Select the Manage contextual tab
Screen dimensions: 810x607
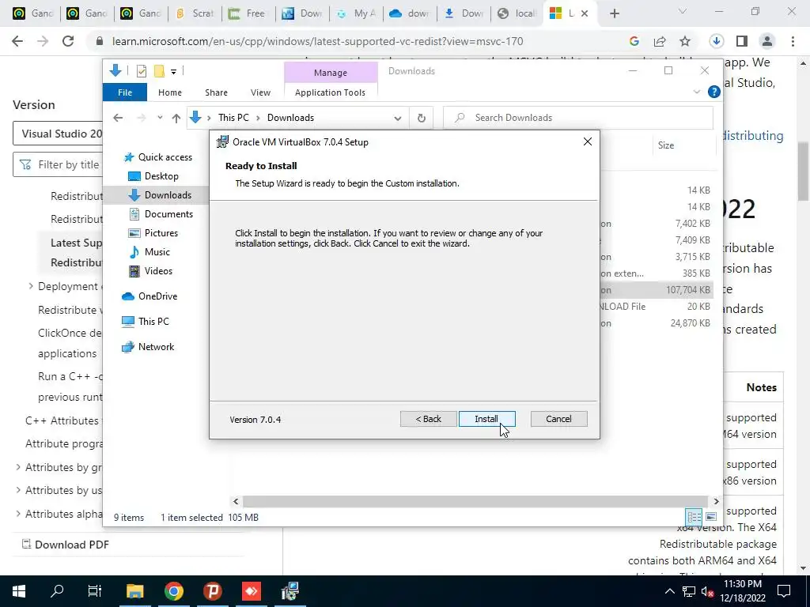pyautogui.click(x=331, y=73)
